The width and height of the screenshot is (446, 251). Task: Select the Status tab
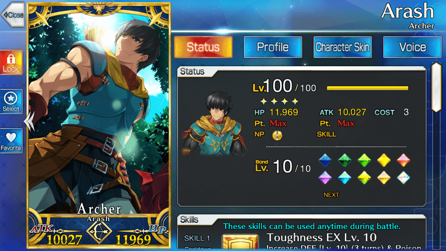click(203, 47)
